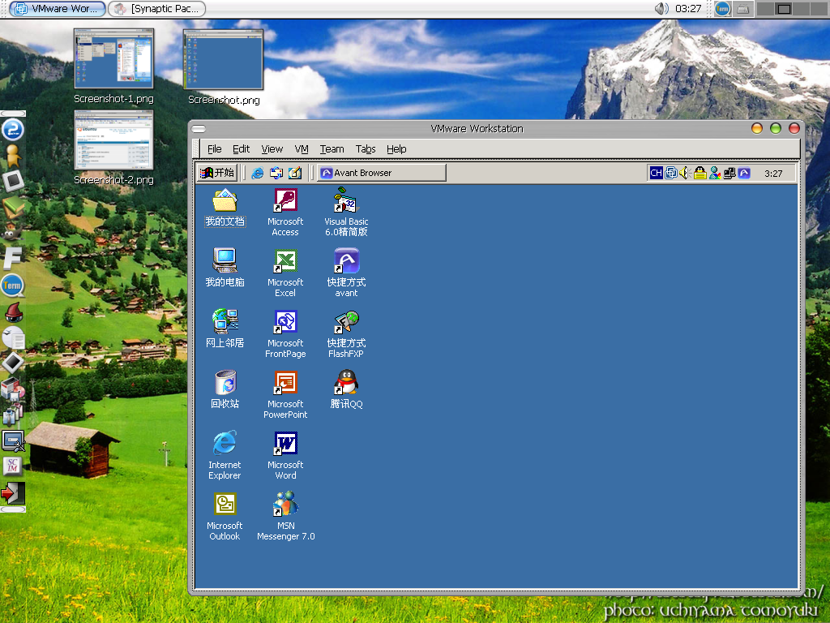Screen dimensions: 830x623
Task: Launch Internet Explorer from the quick launch bar
Action: coord(257,173)
